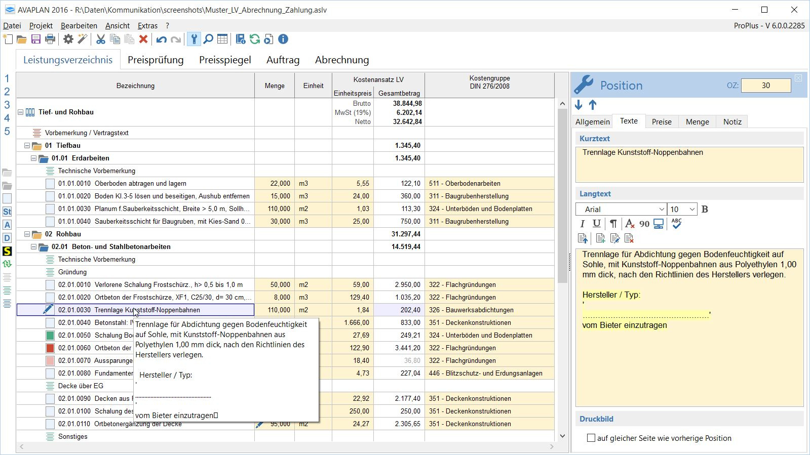Click the spell check ABC icon
The height and width of the screenshot is (455, 810).
click(x=676, y=224)
